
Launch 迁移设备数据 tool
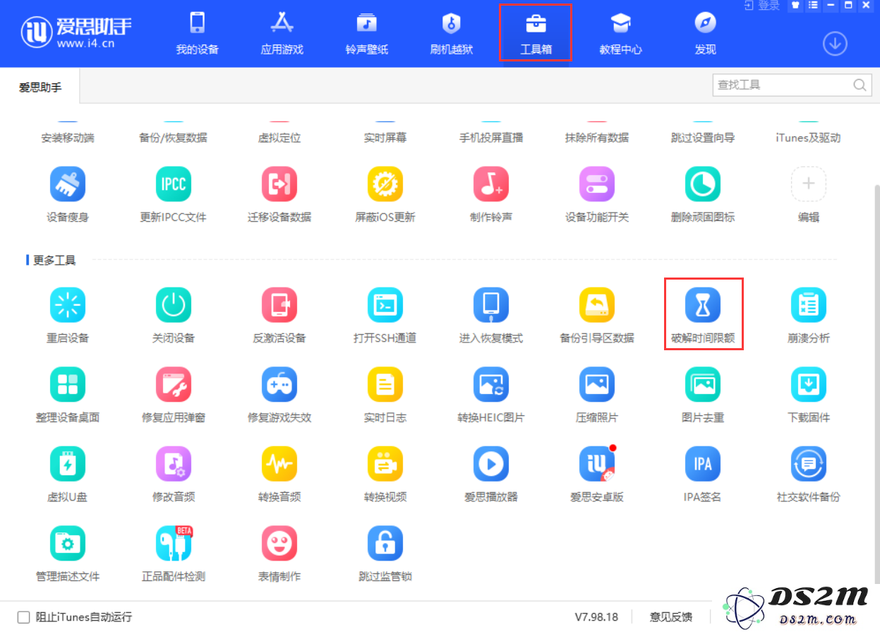point(279,184)
